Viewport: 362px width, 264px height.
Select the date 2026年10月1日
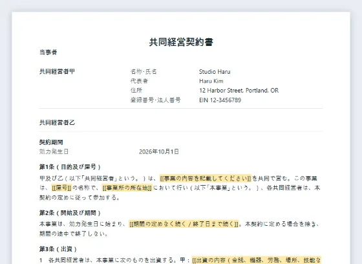[x=159, y=151]
